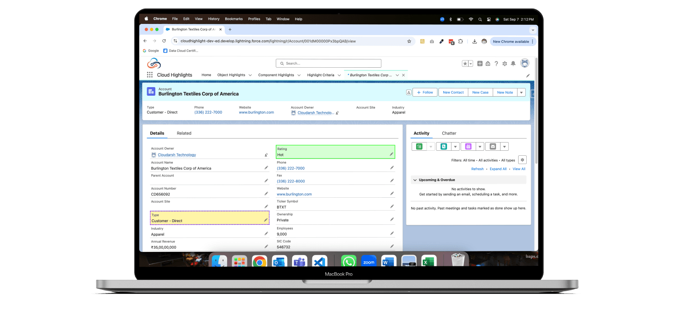The image size is (677, 316).
Task: Click the account hierarchy icon
Action: point(408,93)
